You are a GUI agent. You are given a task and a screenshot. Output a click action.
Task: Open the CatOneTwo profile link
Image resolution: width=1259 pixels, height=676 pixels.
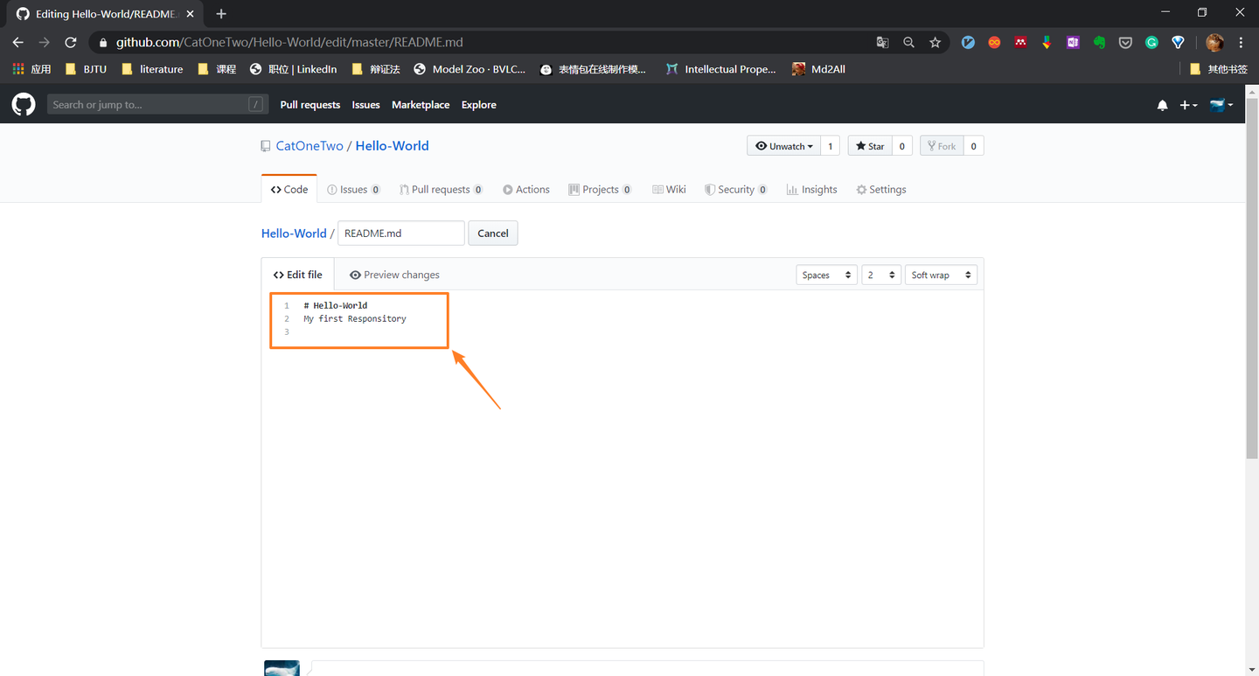(x=309, y=145)
